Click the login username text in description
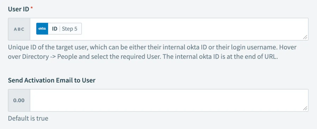This screenshot has width=317, height=129. click(244, 48)
